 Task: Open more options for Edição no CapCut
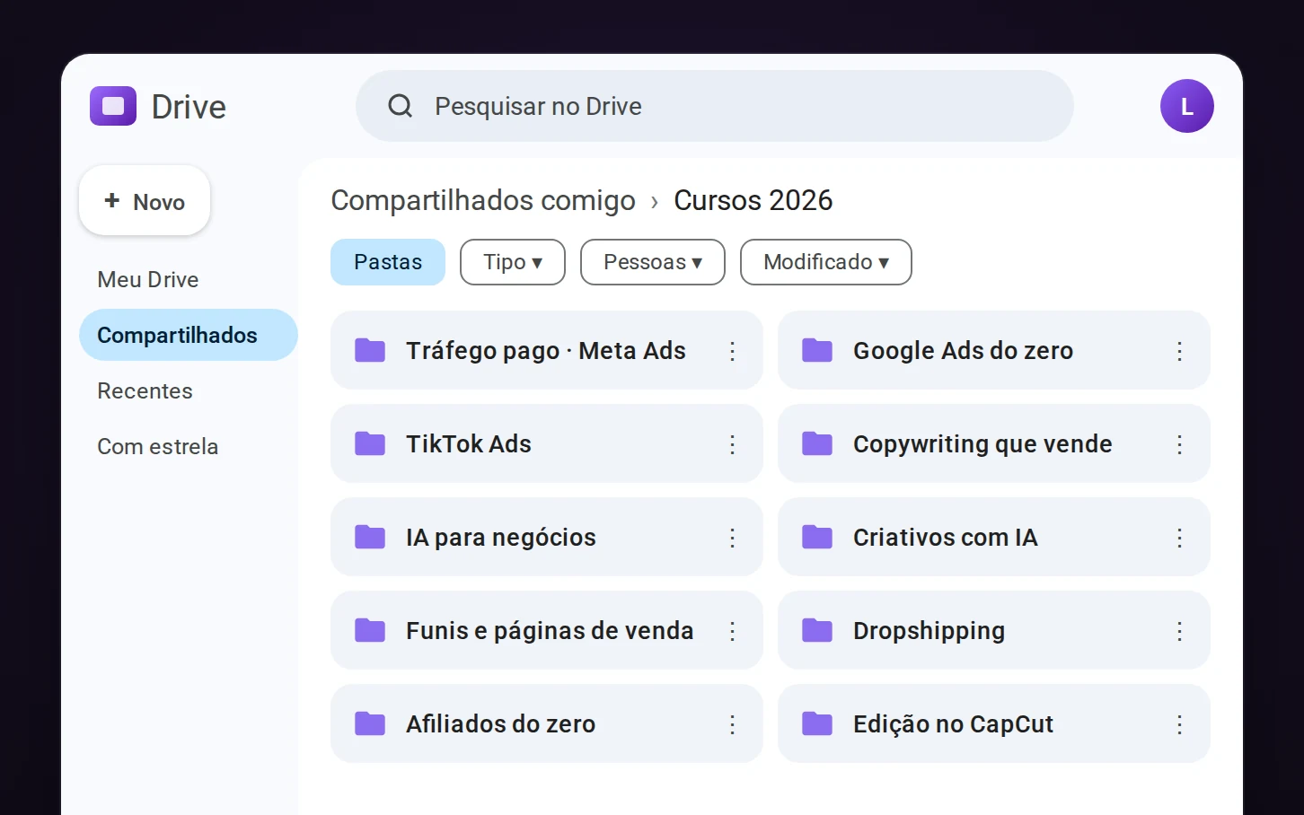[1179, 724]
